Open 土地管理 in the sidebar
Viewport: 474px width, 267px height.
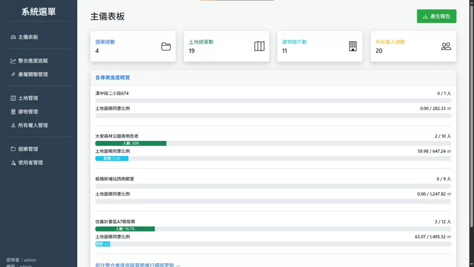point(28,98)
